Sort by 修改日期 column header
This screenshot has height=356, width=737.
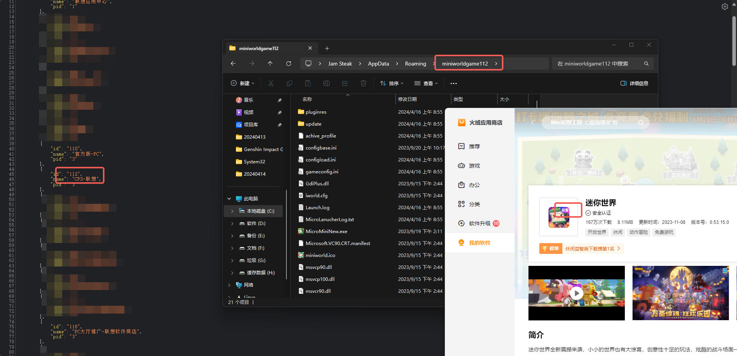click(x=407, y=99)
